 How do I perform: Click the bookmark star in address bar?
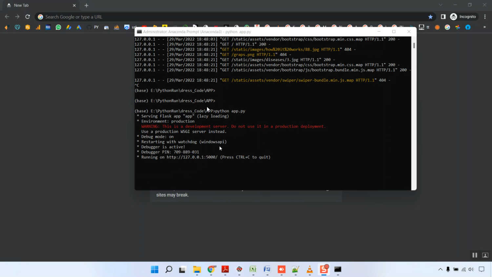click(430, 17)
